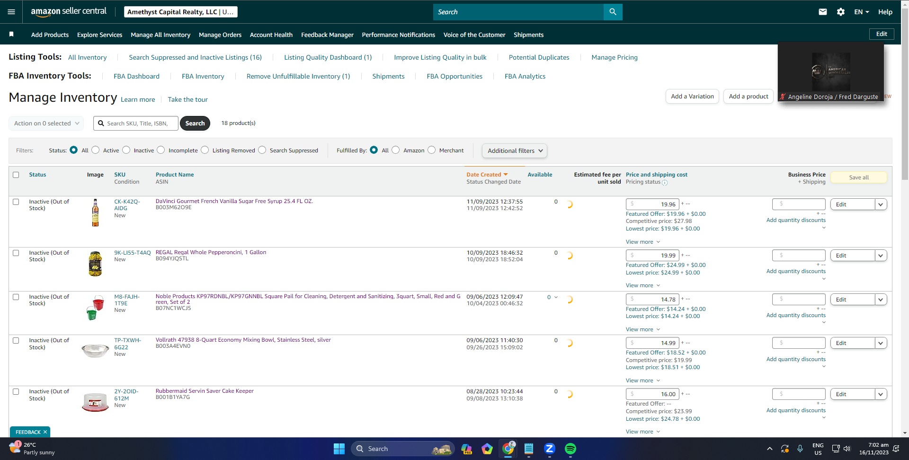Tick the checkbox for Regal Pepperoncini row
The width and height of the screenshot is (909, 460).
click(16, 253)
